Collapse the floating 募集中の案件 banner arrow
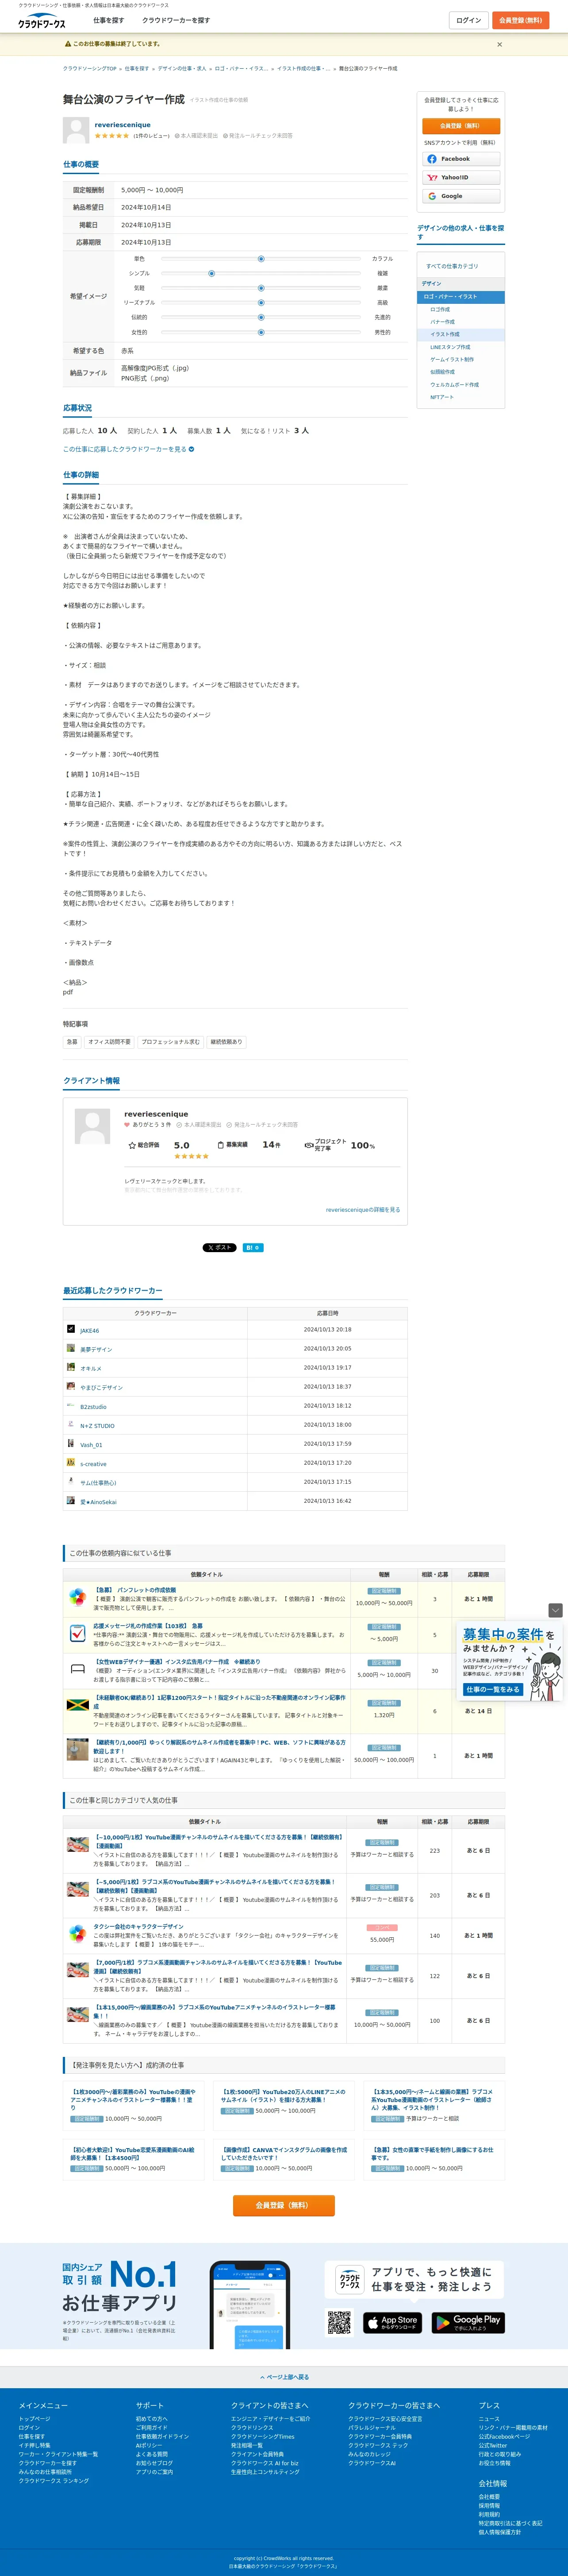This screenshot has width=568, height=2576. [x=556, y=1611]
